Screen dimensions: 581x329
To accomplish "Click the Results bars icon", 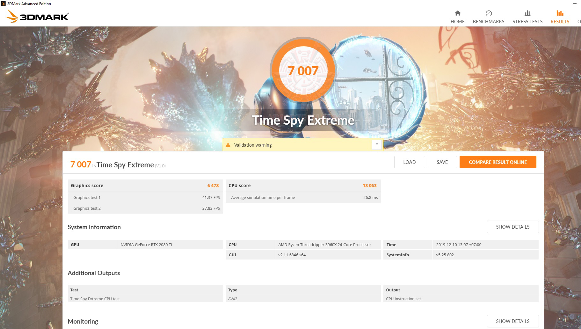I will (x=560, y=13).
